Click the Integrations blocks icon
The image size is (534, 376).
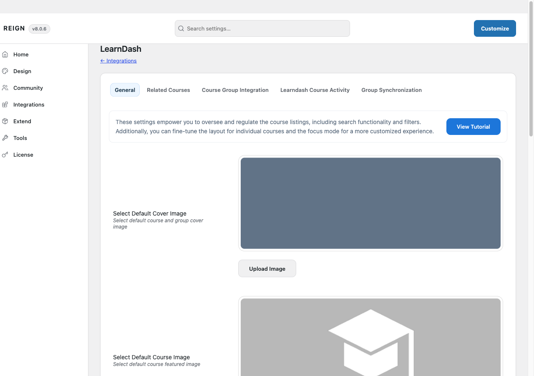tap(5, 104)
